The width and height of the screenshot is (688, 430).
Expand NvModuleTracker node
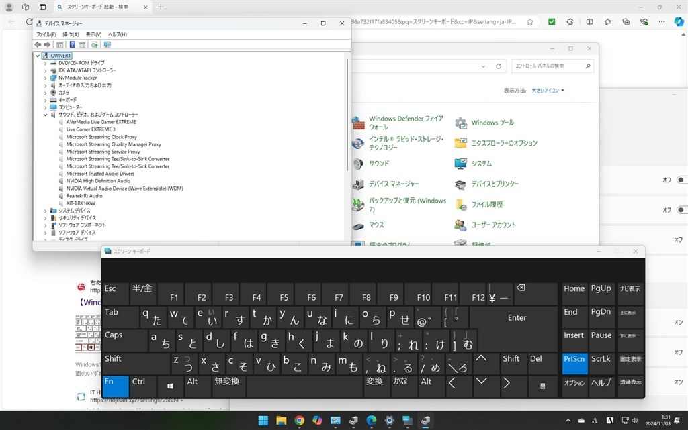click(x=45, y=78)
